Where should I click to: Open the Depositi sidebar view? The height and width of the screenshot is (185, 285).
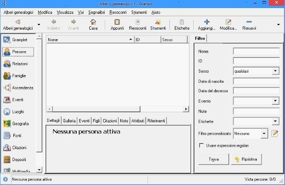point(15,160)
